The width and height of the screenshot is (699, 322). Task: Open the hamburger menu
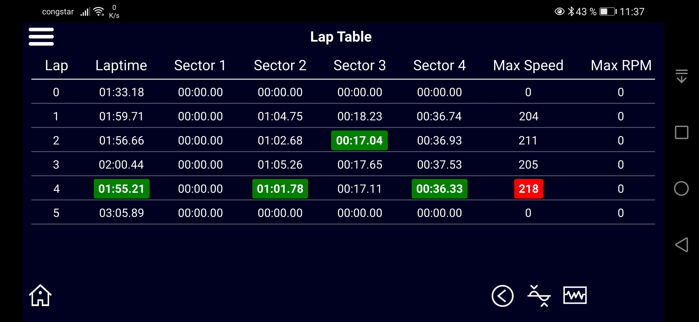41,37
